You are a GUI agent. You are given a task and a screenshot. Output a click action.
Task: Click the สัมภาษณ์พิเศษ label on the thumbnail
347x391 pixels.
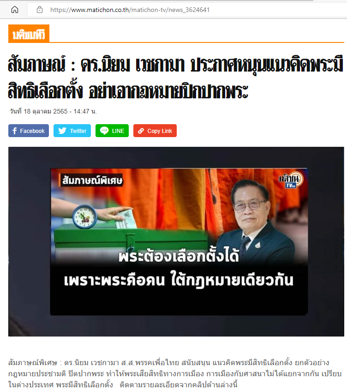pos(91,180)
